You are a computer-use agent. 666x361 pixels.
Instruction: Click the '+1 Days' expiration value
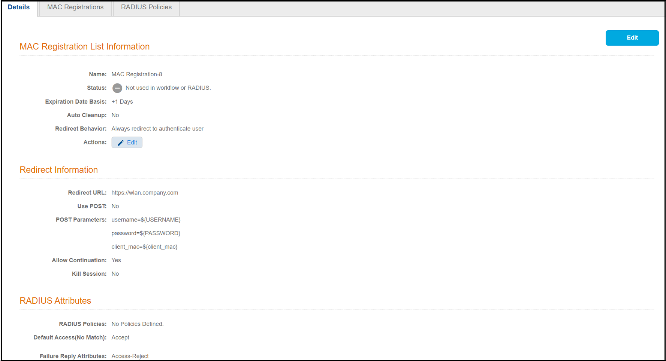122,102
